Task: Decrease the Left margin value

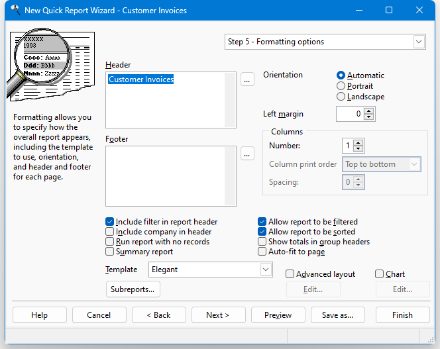Action: pos(368,117)
